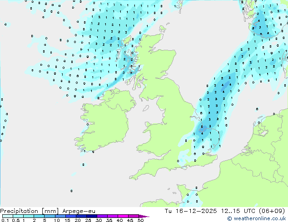The image size is (288, 222).
Task: Choose the 35–40 mm legend swatch
Action: [x=112, y=216]
